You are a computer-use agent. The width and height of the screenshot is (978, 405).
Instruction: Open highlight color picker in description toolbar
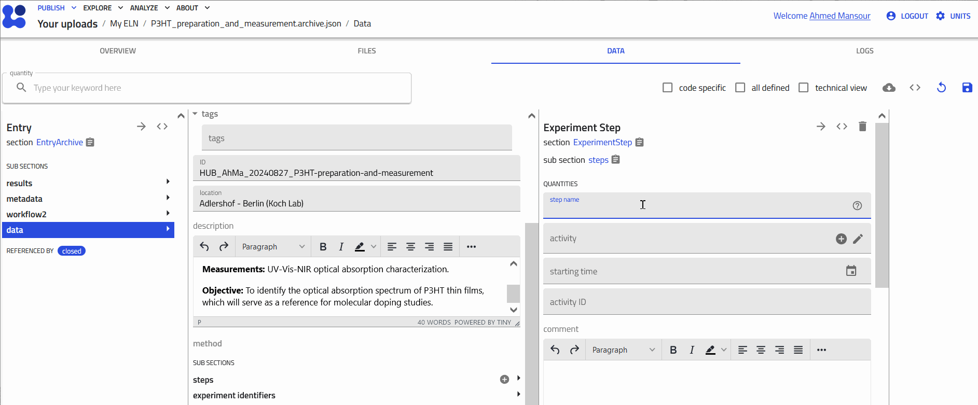(x=373, y=247)
